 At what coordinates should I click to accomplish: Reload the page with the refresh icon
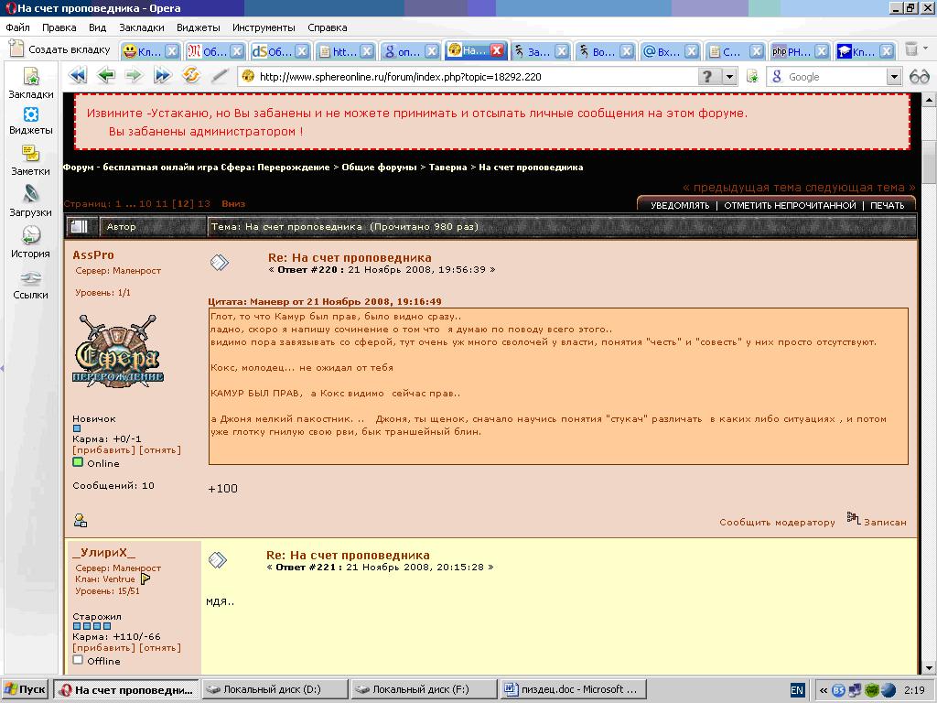(191, 76)
